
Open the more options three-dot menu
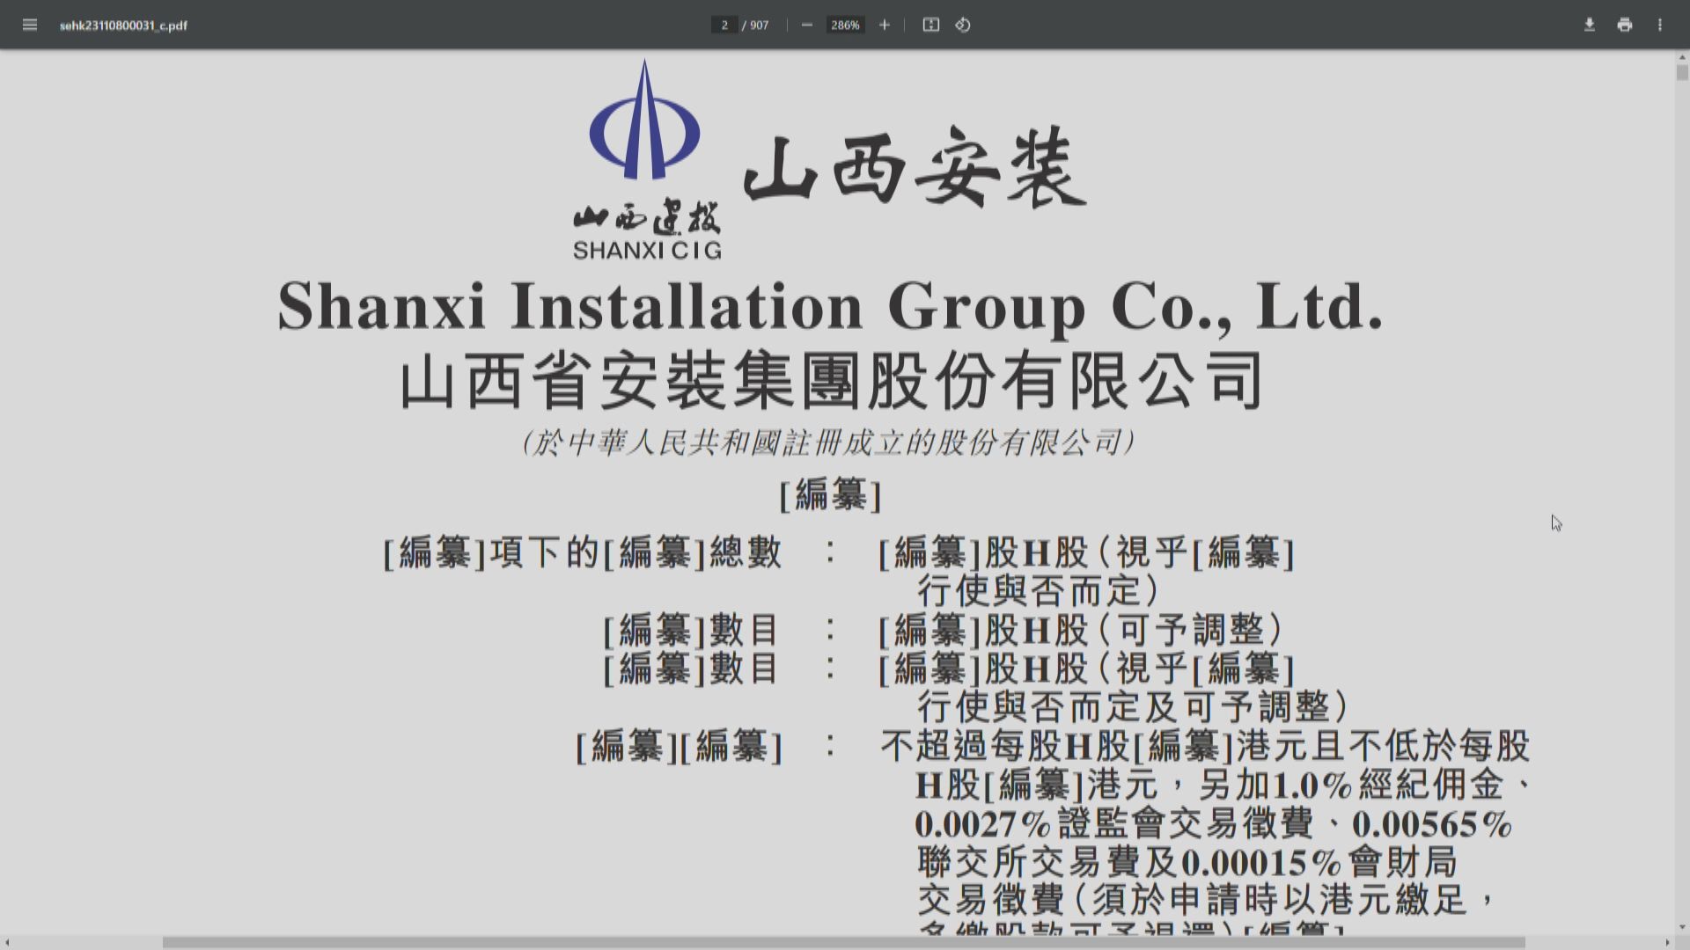tap(1661, 25)
